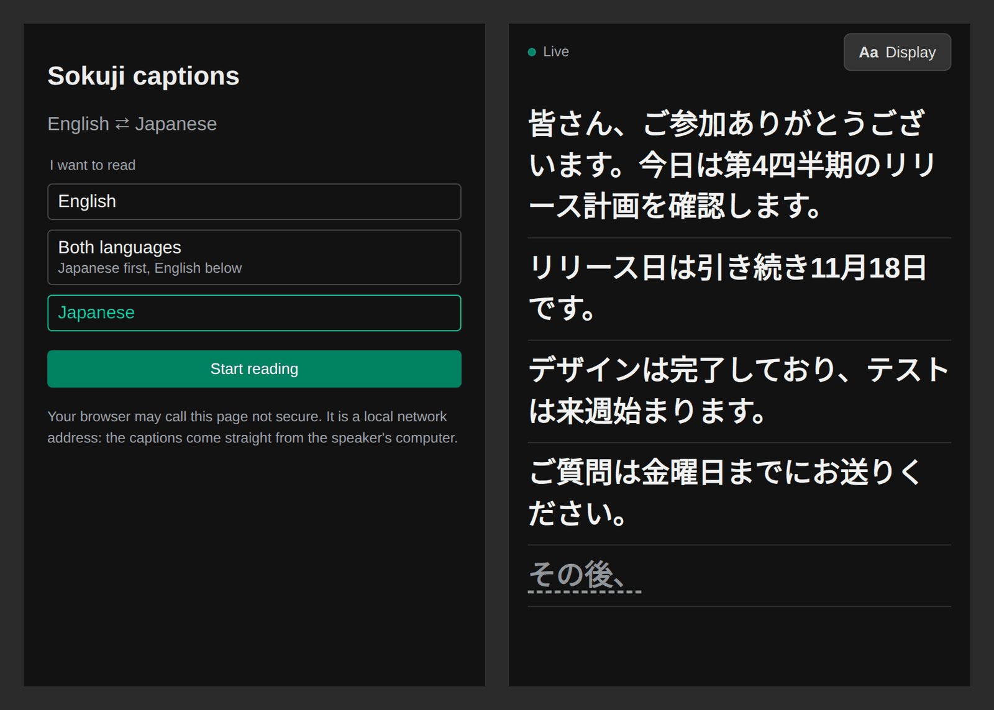Select English as the reading language
Viewport: 994px width, 710px height.
(254, 201)
